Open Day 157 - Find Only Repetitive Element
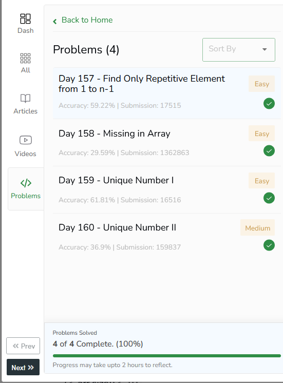Screen dimensions: 283x383 click(x=142, y=84)
